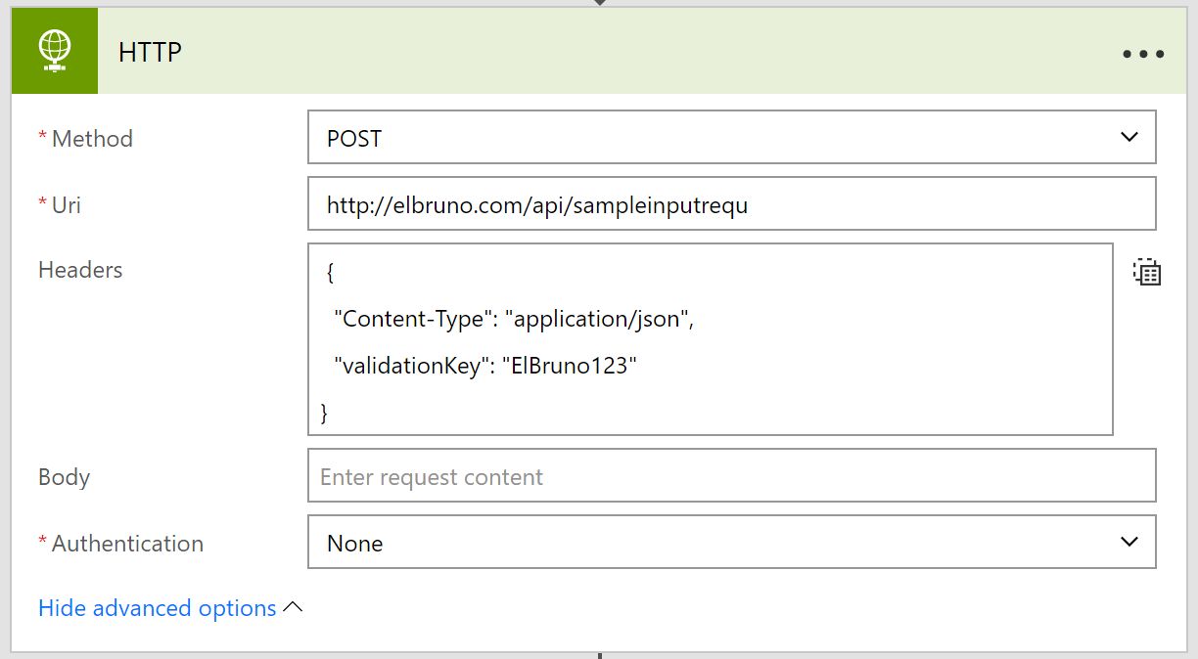
Task: Expand the Authentication dropdown chevron
Action: point(1129,542)
